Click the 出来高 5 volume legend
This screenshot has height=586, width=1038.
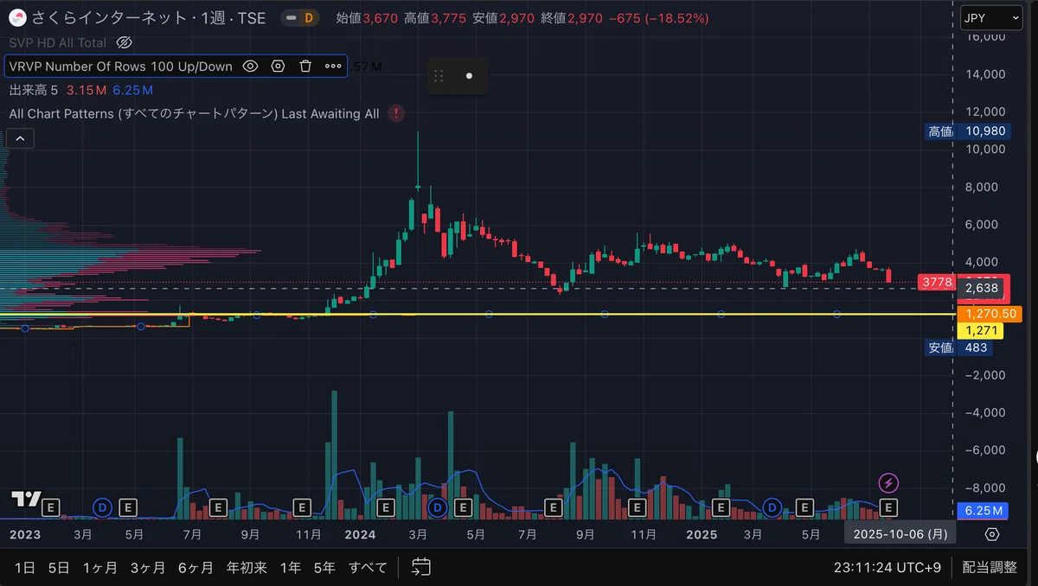tap(34, 90)
